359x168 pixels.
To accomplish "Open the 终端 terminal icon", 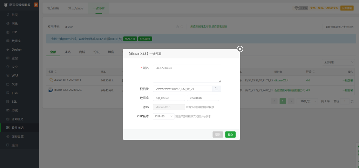I will tap(8, 110).
